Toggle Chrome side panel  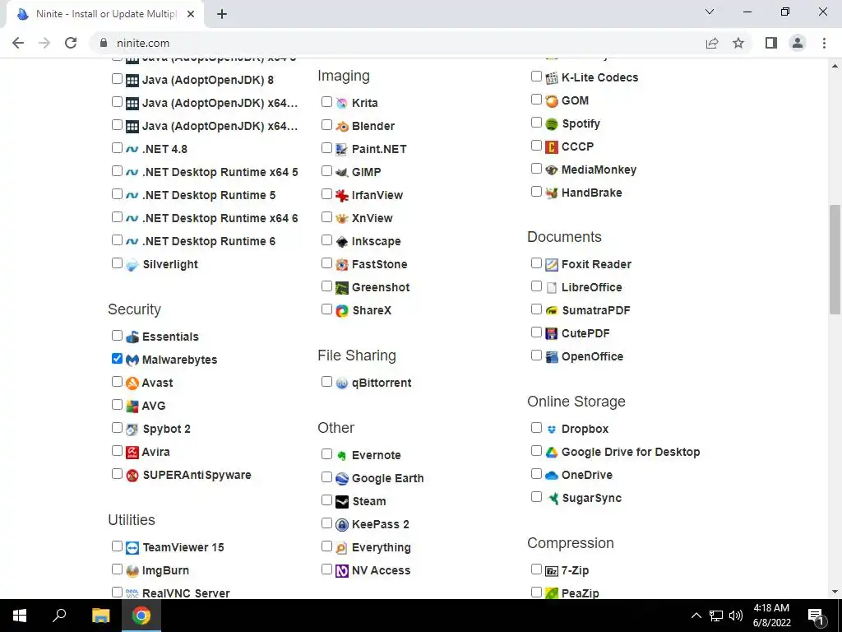[x=771, y=43]
